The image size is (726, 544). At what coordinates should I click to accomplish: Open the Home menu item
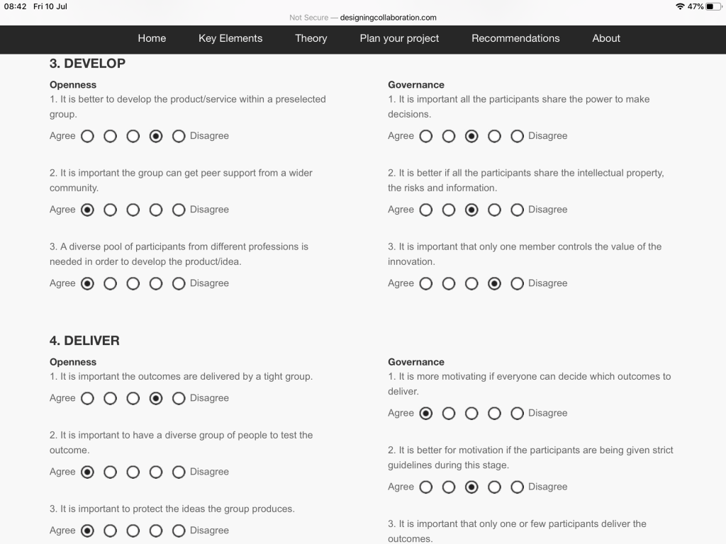coord(152,38)
